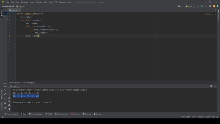Run main with the green play icon
220x124 pixels.
(198, 6)
